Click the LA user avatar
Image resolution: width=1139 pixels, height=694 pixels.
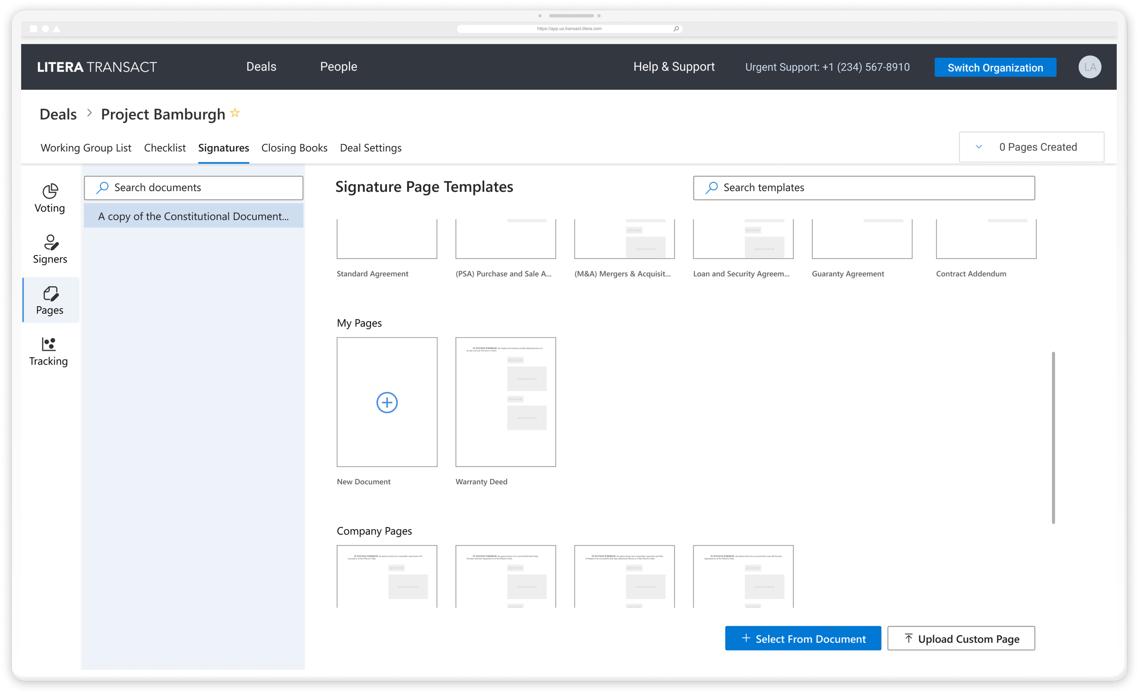click(1089, 67)
